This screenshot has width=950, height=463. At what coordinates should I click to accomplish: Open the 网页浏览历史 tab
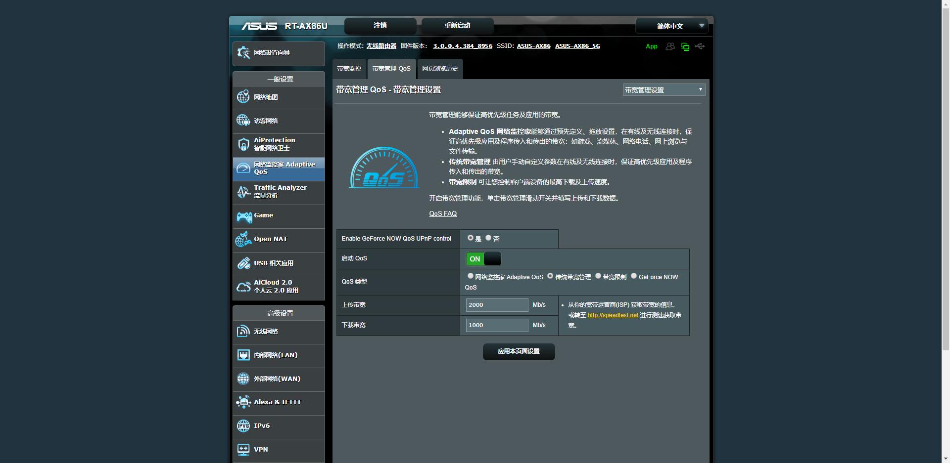439,69
